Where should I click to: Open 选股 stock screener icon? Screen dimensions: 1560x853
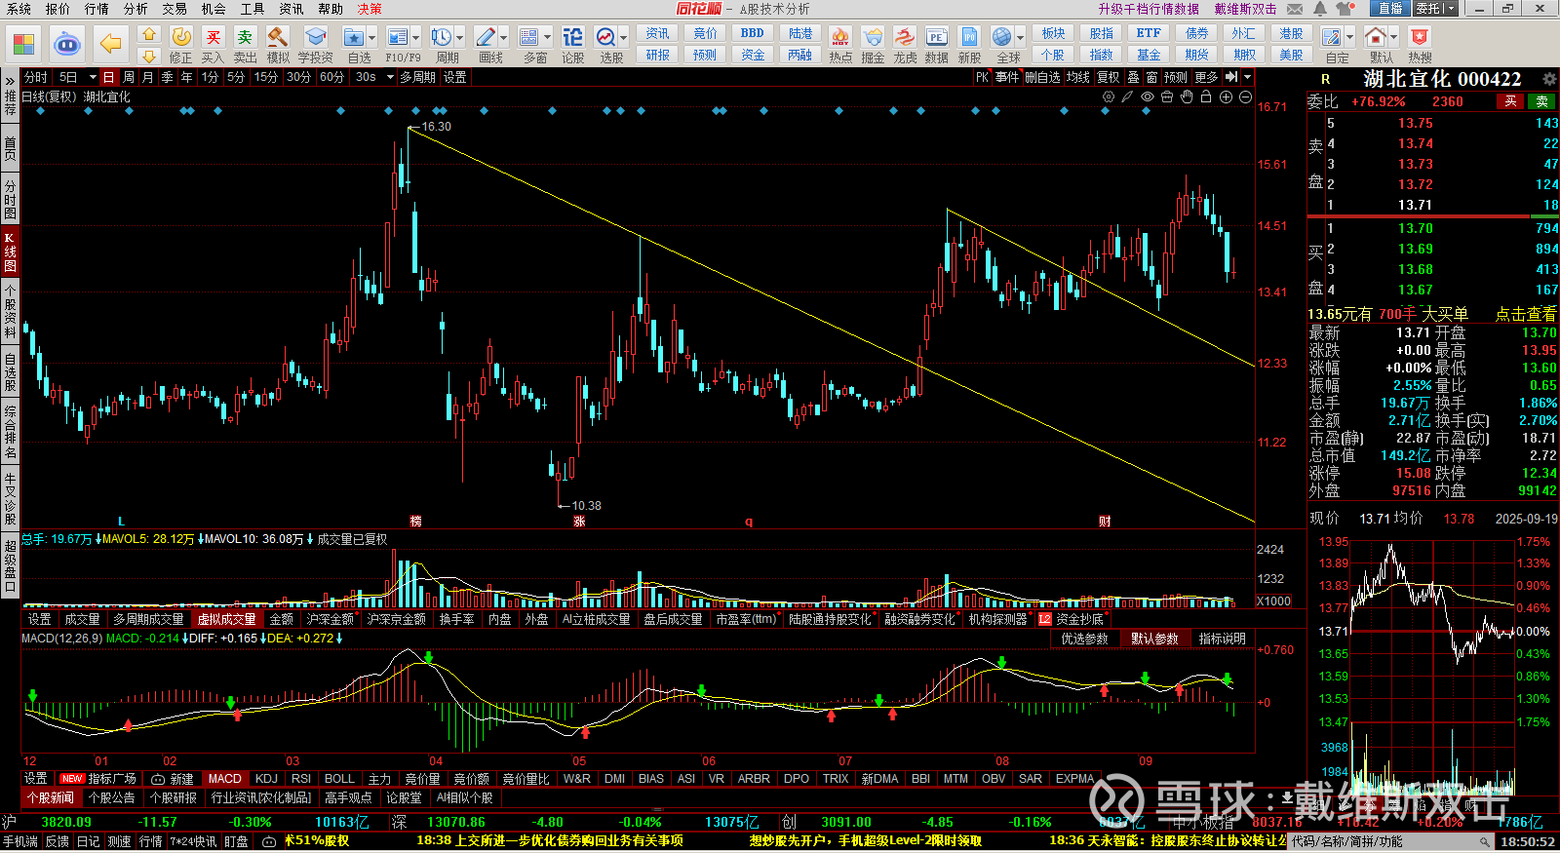pos(605,38)
